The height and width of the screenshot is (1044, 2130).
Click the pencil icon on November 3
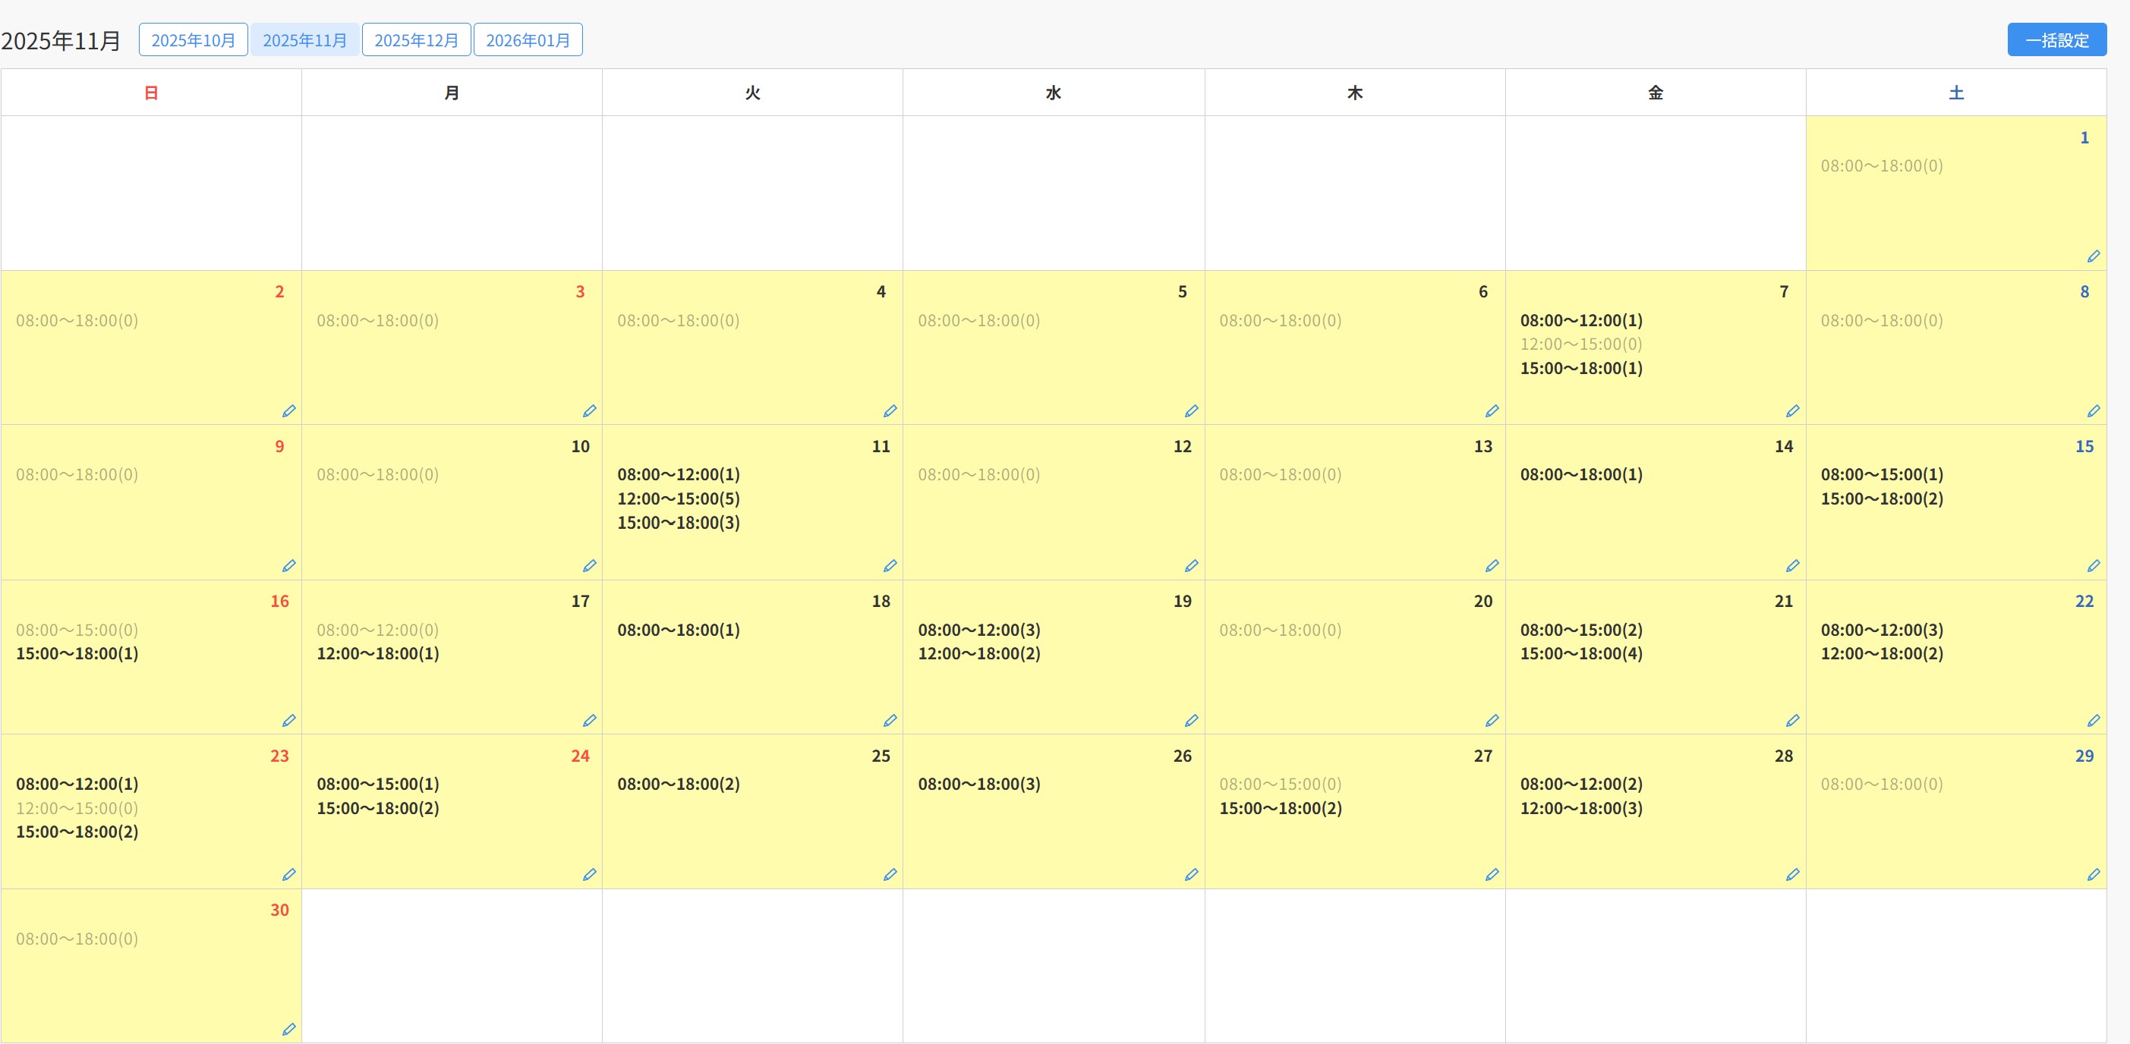coord(589,410)
